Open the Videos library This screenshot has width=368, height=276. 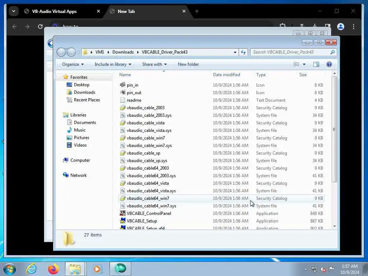(80, 145)
